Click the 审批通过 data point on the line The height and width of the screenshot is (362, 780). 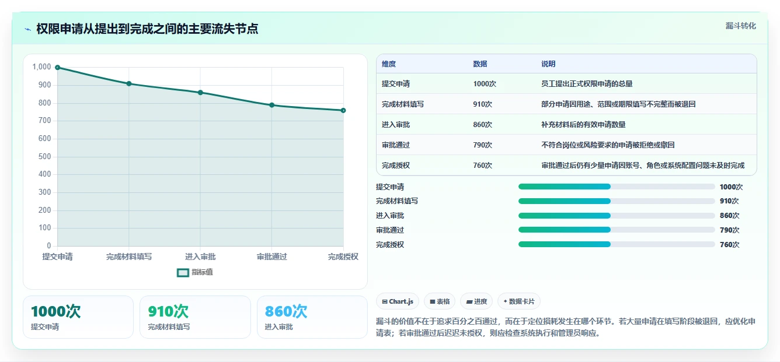tap(271, 105)
